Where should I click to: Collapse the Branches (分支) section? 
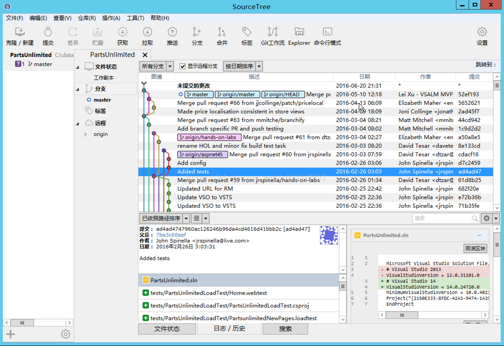77,89
